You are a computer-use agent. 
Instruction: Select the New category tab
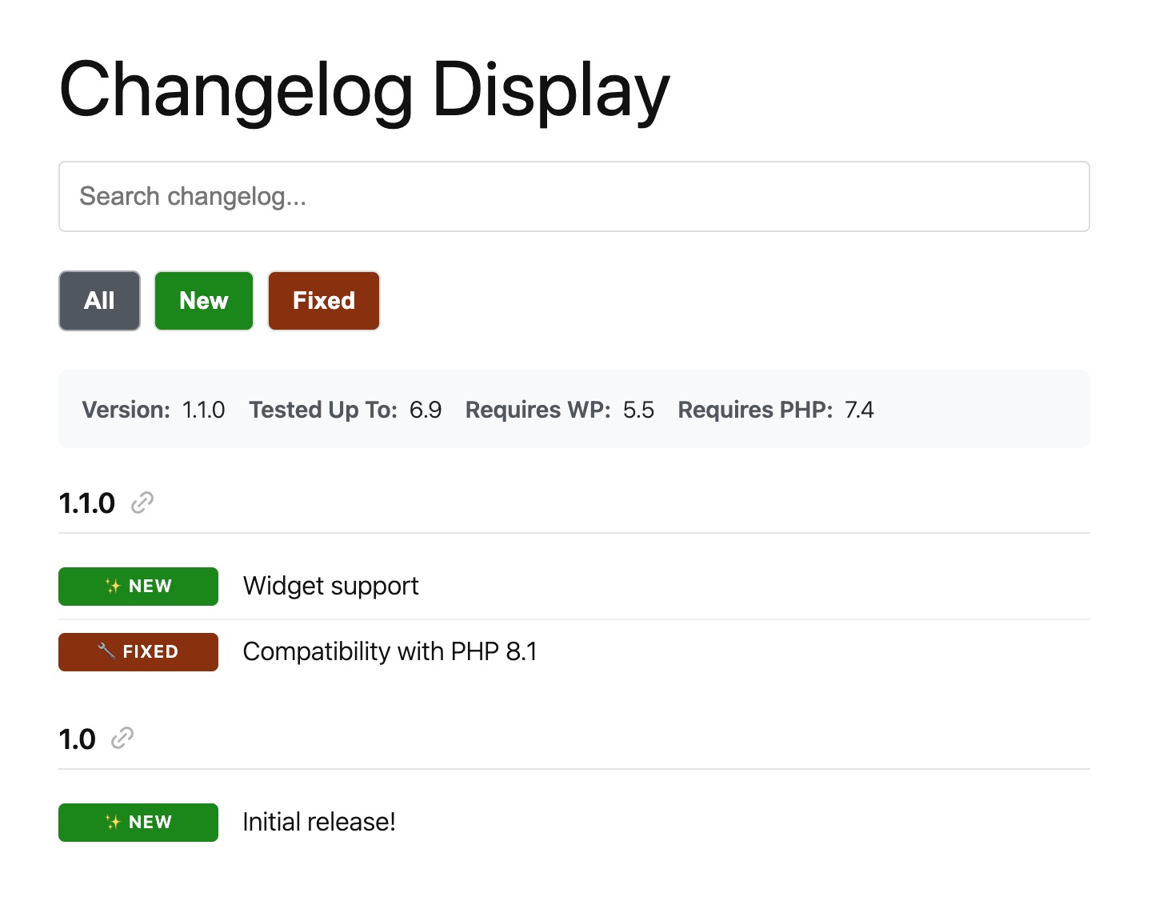[203, 301]
